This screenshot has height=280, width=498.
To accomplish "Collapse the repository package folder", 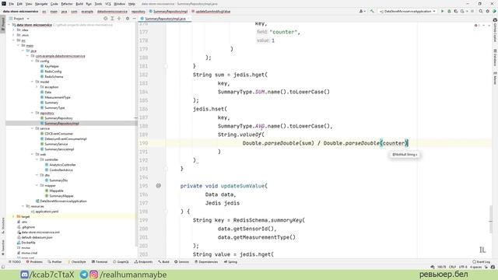I will pos(33,113).
